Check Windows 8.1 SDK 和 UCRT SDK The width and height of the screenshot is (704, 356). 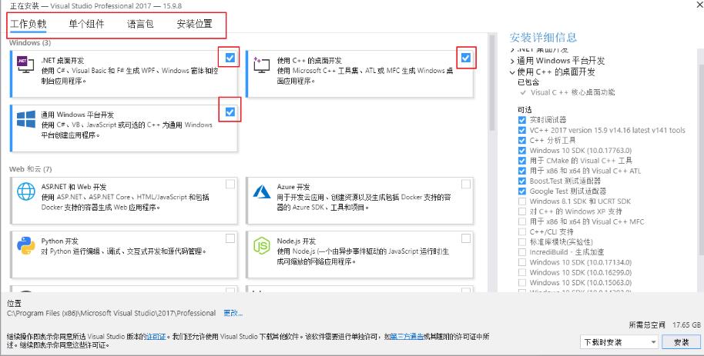(521, 201)
